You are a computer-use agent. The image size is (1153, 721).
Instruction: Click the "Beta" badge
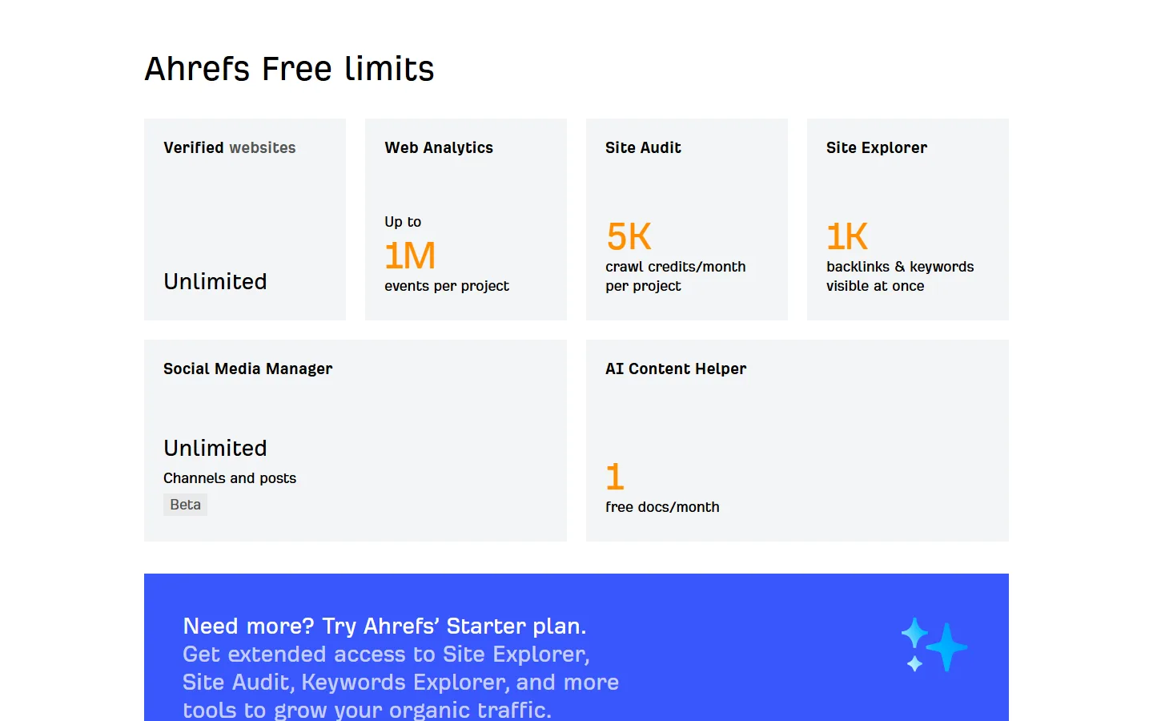click(x=185, y=505)
